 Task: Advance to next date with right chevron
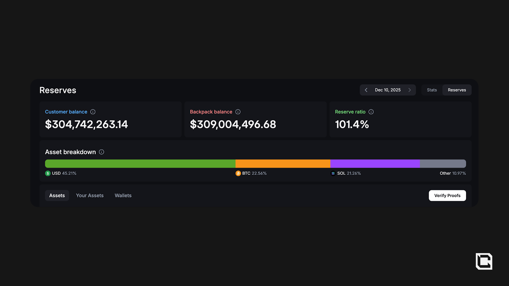(x=409, y=90)
